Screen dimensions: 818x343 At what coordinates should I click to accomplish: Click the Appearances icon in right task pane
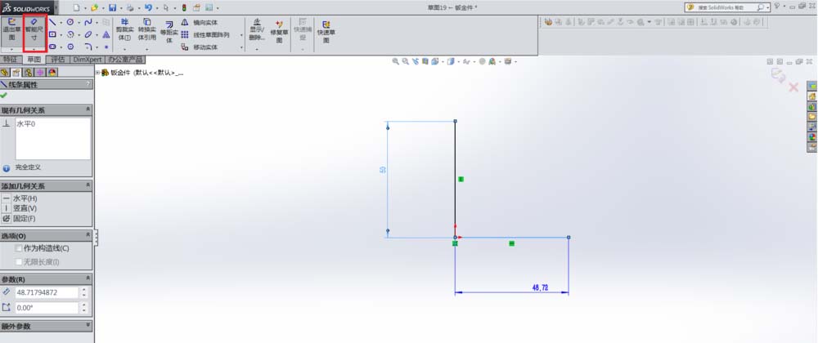tap(811, 137)
